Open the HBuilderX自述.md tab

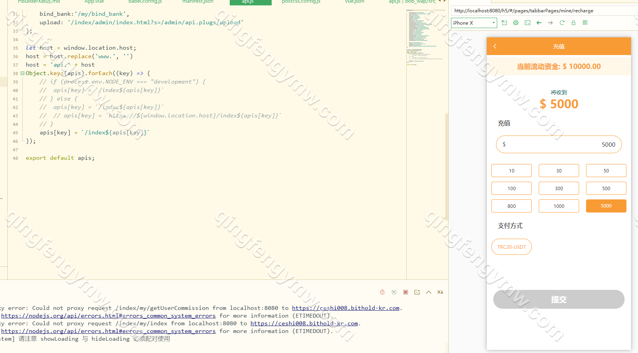39,2
